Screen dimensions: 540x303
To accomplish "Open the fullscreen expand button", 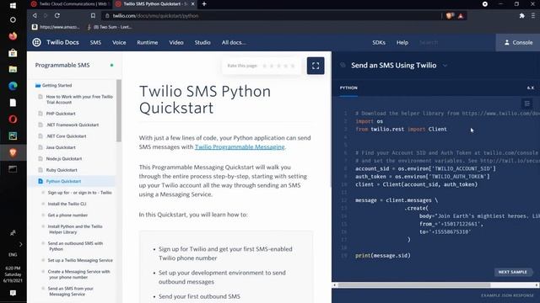I will click(316, 66).
